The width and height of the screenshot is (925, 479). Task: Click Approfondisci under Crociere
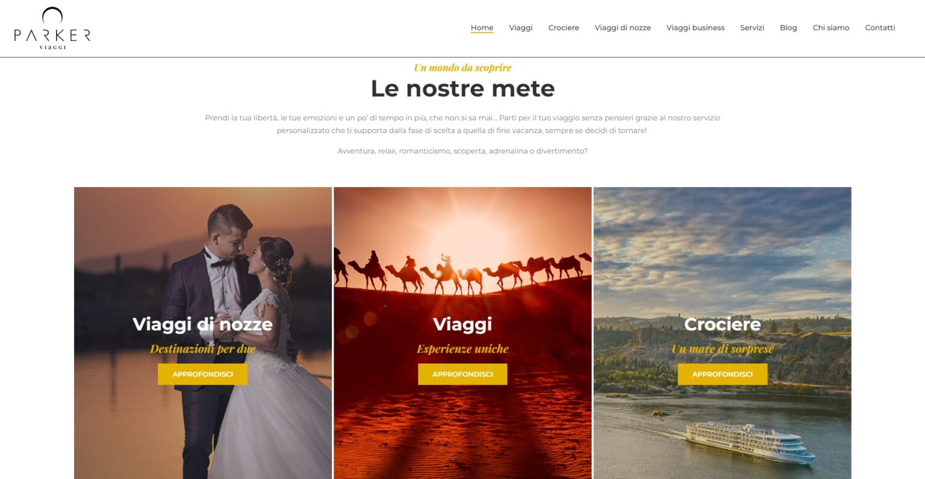(x=723, y=374)
